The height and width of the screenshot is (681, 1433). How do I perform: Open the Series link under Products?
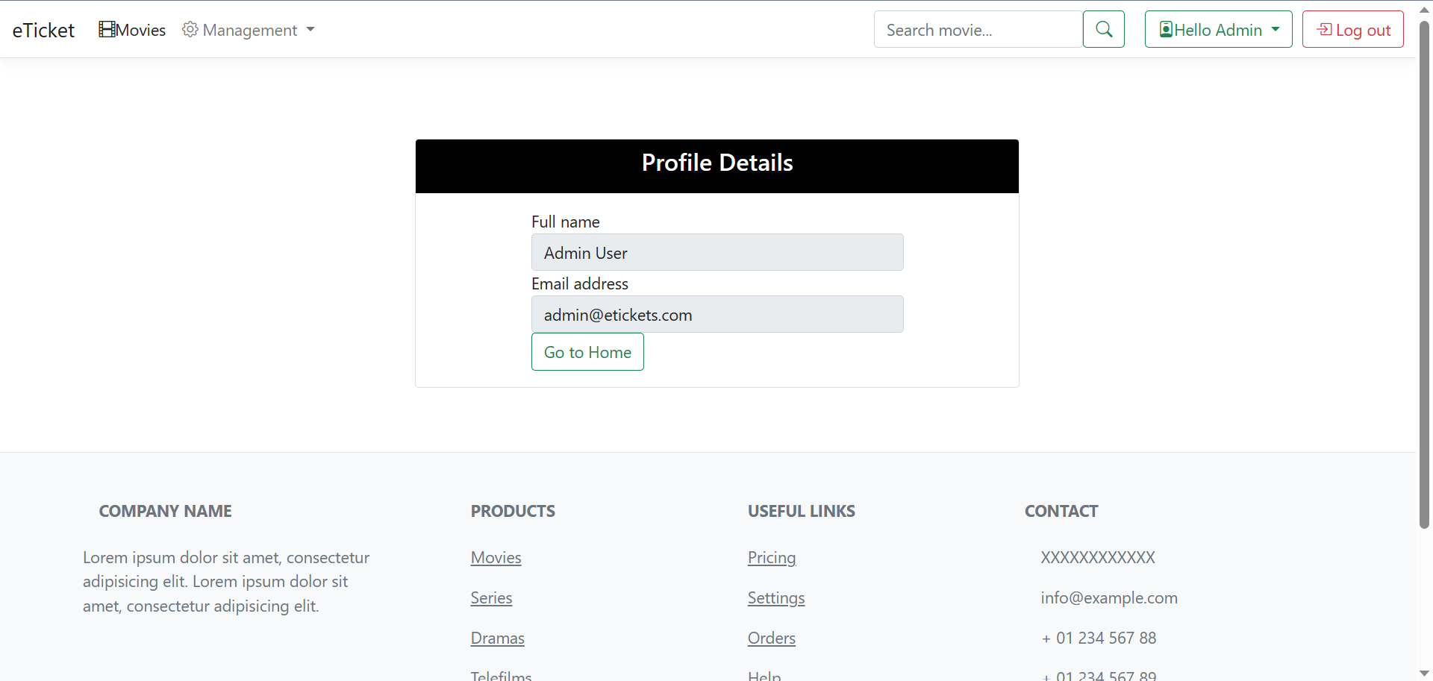coord(491,597)
